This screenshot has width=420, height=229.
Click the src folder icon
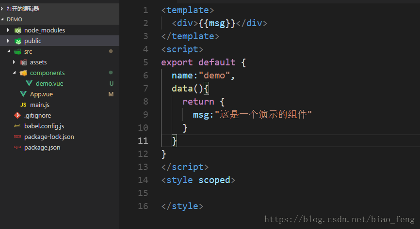17,52
